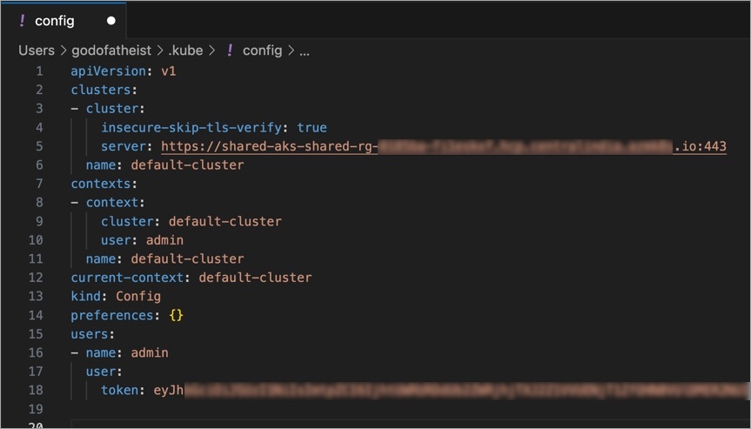The width and height of the screenshot is (751, 429).
Task: Click the current-context key on line 12
Action: click(131, 278)
